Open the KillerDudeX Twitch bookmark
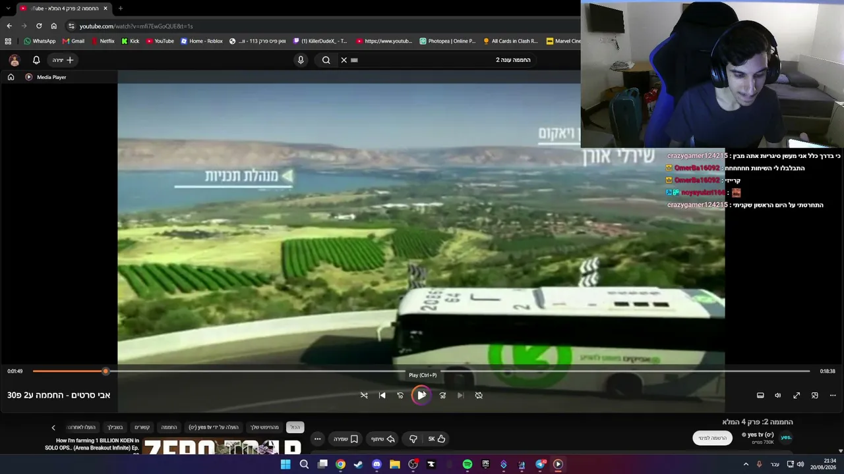Screen dimensions: 844x474 pyautogui.click(x=320, y=41)
